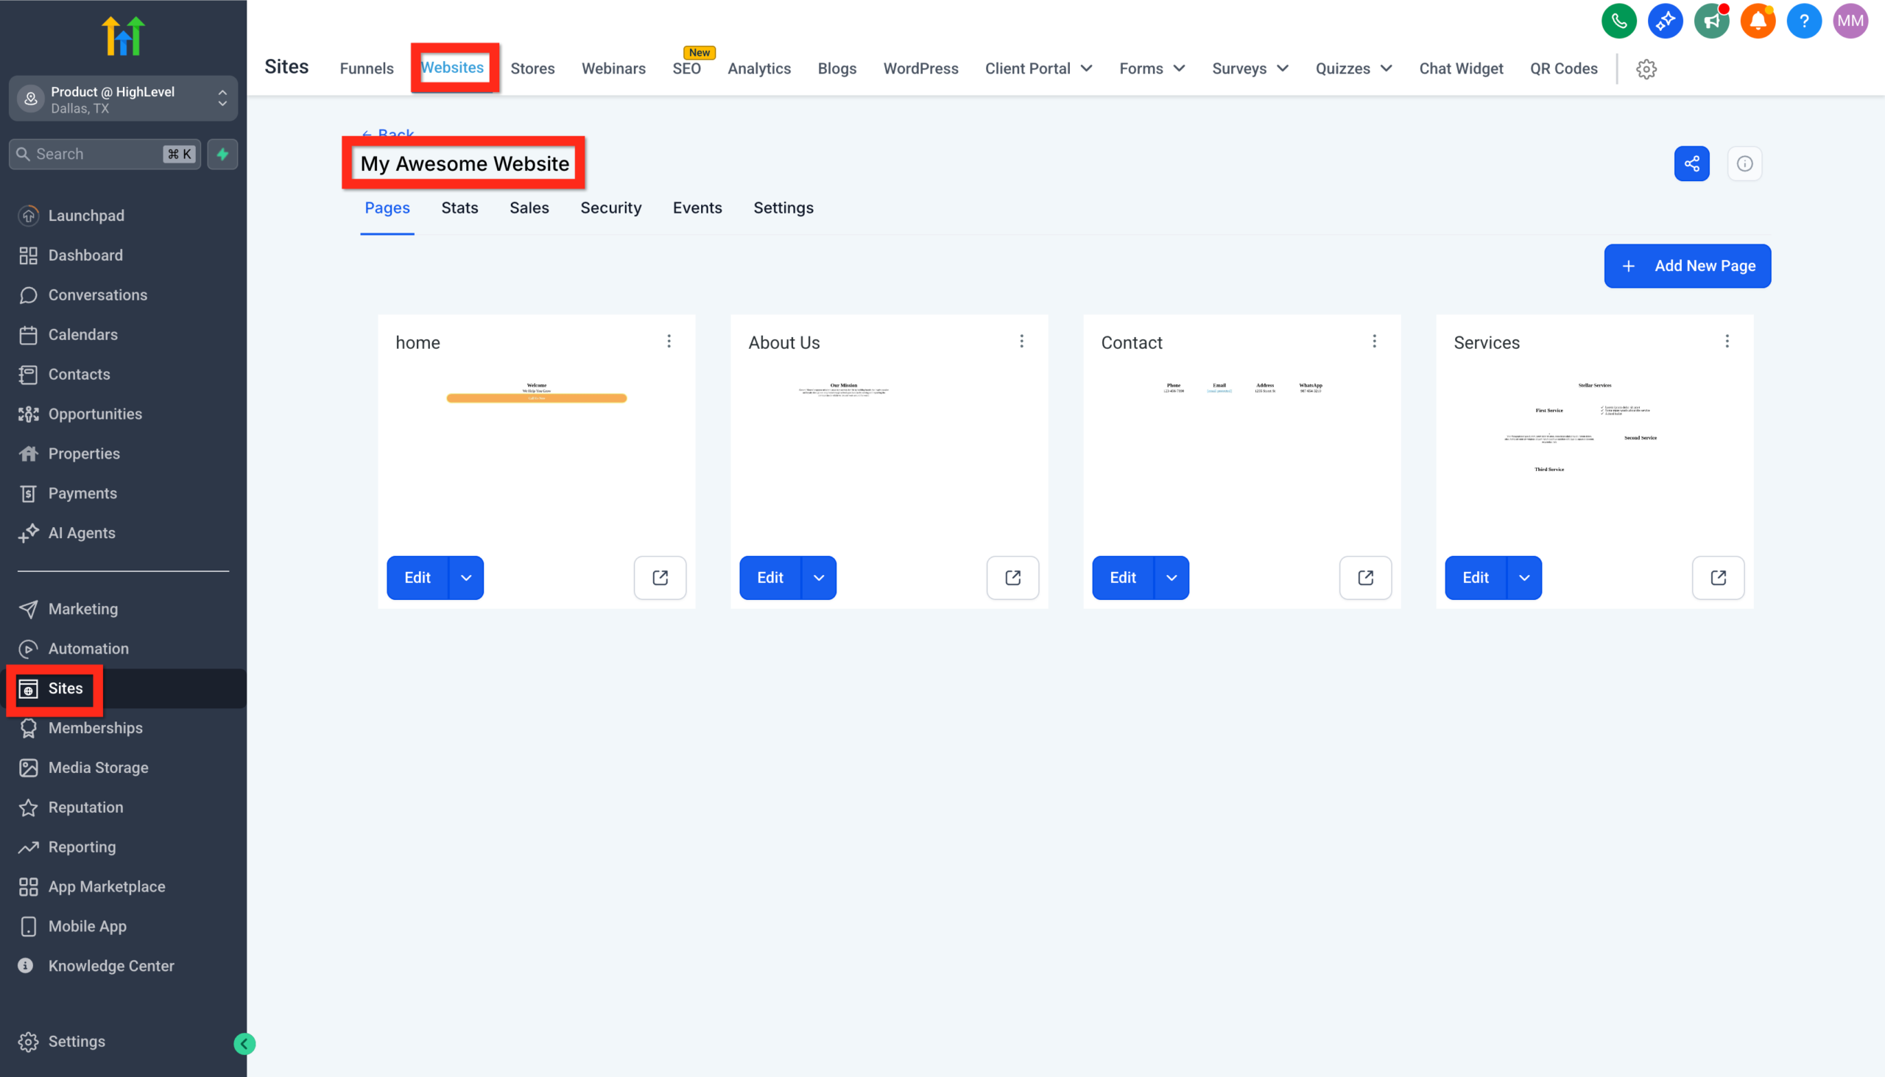Open the kebab menu on the home page card

[x=669, y=341]
